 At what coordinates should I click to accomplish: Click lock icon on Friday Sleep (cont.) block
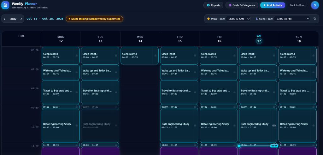(234, 56)
